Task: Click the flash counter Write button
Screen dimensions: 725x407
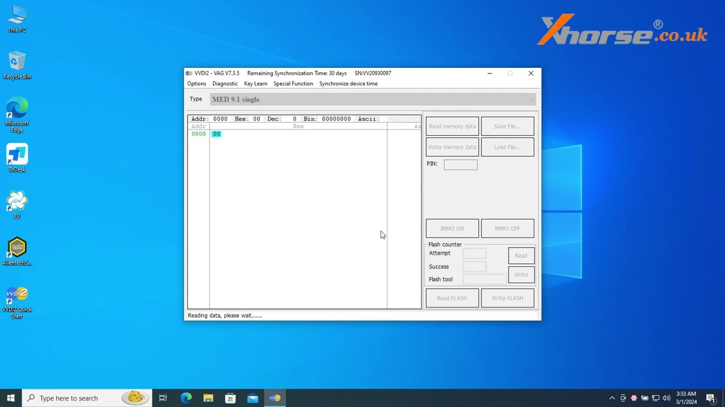Action: pyautogui.click(x=521, y=275)
